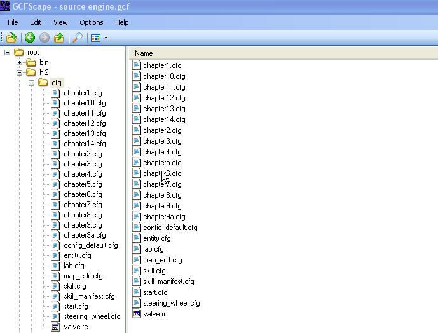
Task: Click chapter1.cfg icon in the file list
Action: (x=136, y=65)
